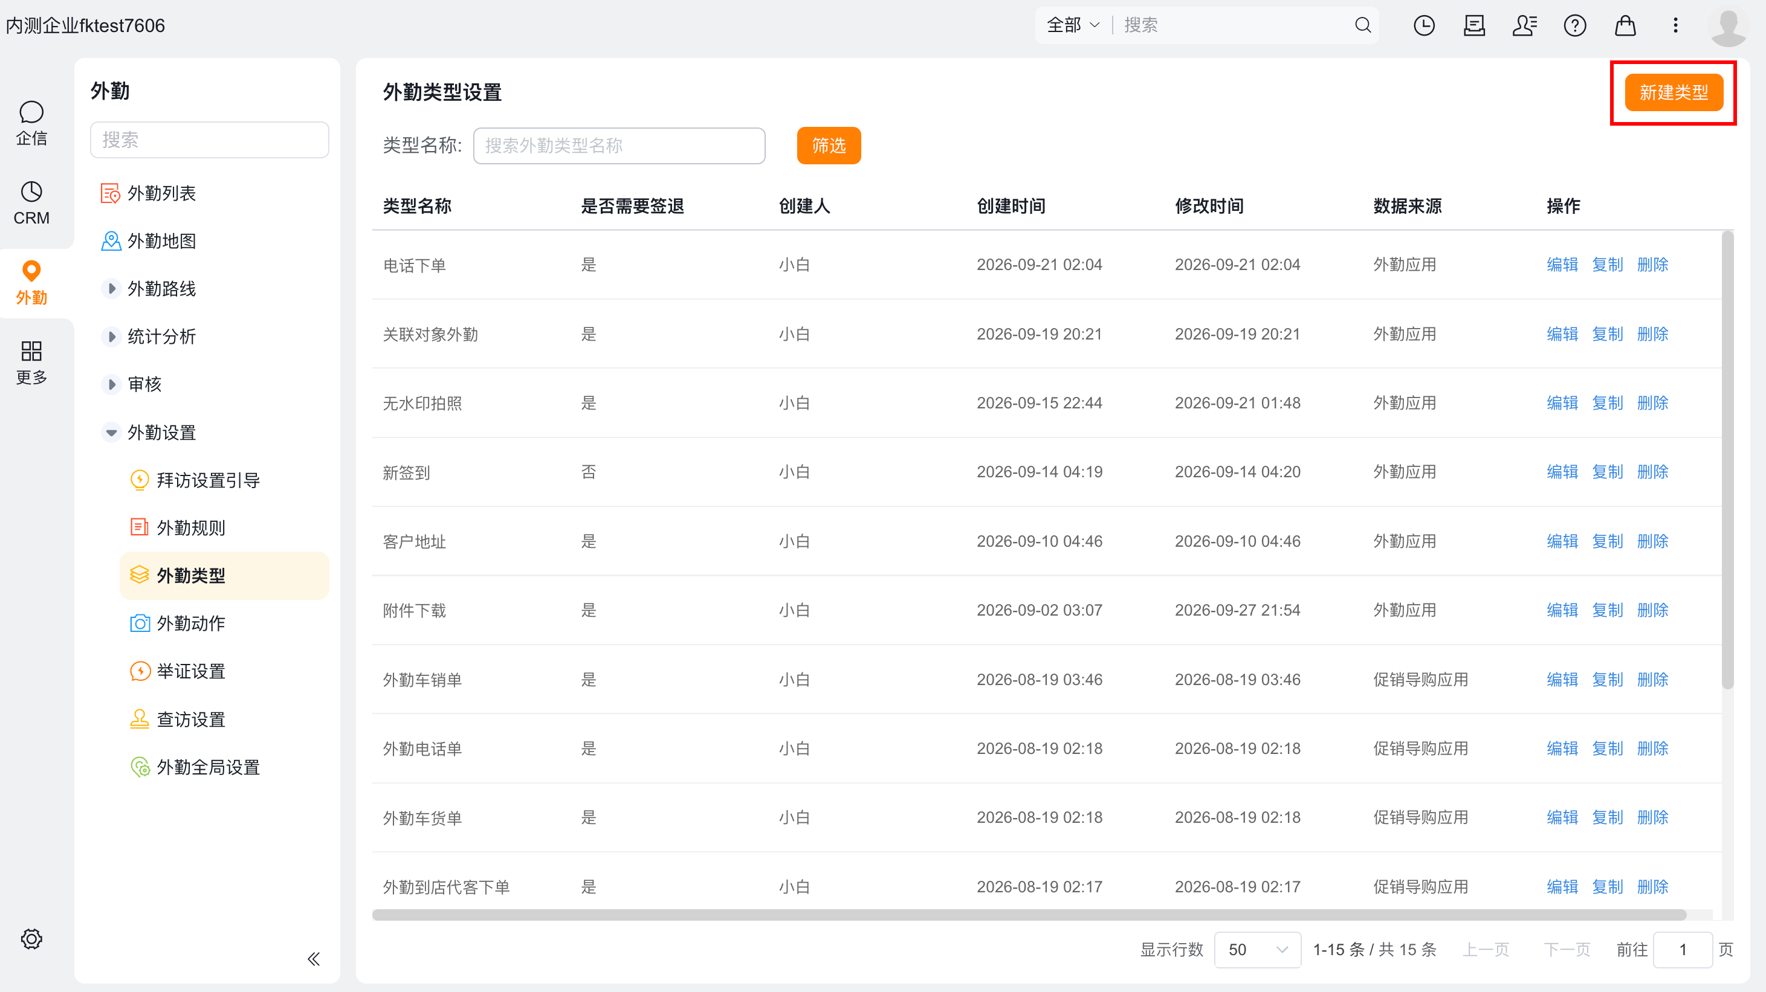Delete the 附件下载 type
This screenshot has width=1766, height=992.
point(1652,610)
